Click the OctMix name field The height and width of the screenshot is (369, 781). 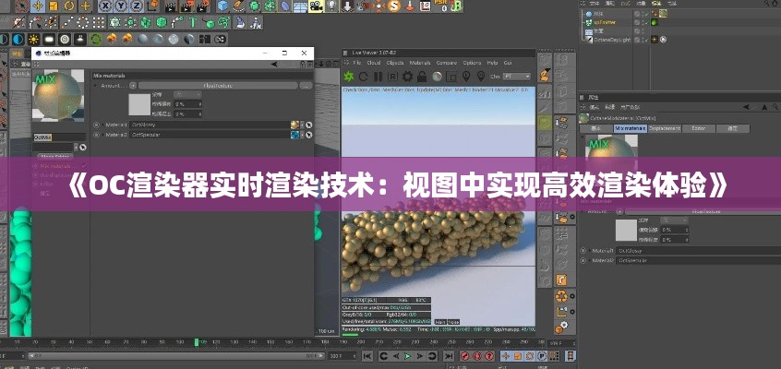[x=59, y=137]
